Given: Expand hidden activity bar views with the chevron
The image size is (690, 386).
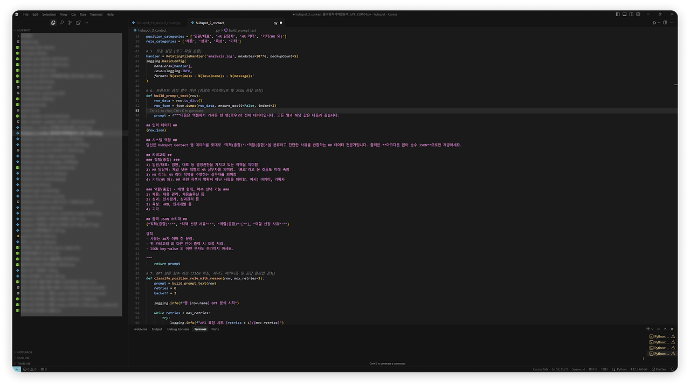Looking at the screenshot, I should [x=86, y=23].
